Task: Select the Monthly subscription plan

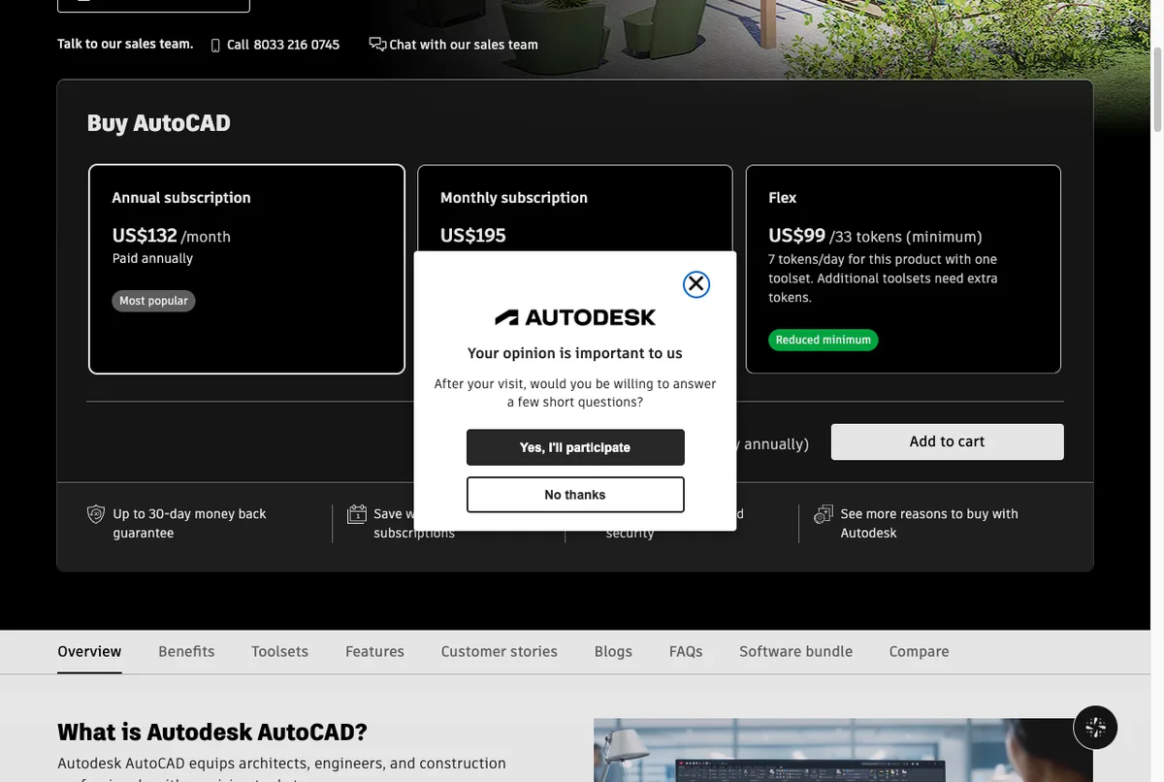Action: (575, 208)
